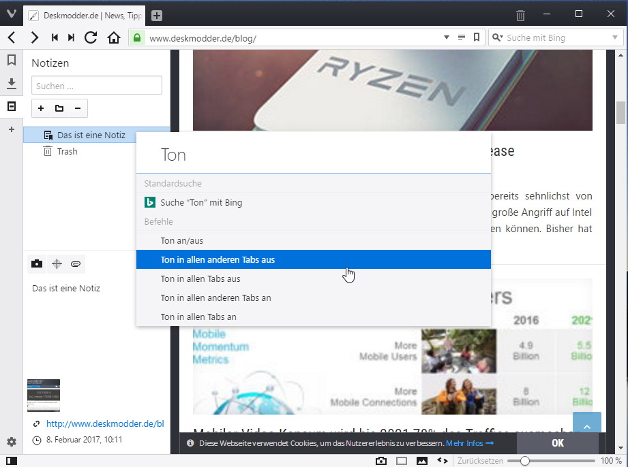The height and width of the screenshot is (467, 628).
Task: Open the 'Mehr Infos' cookie link
Action: click(x=469, y=443)
